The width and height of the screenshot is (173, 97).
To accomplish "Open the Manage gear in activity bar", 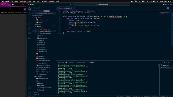I will tap(29, 93).
